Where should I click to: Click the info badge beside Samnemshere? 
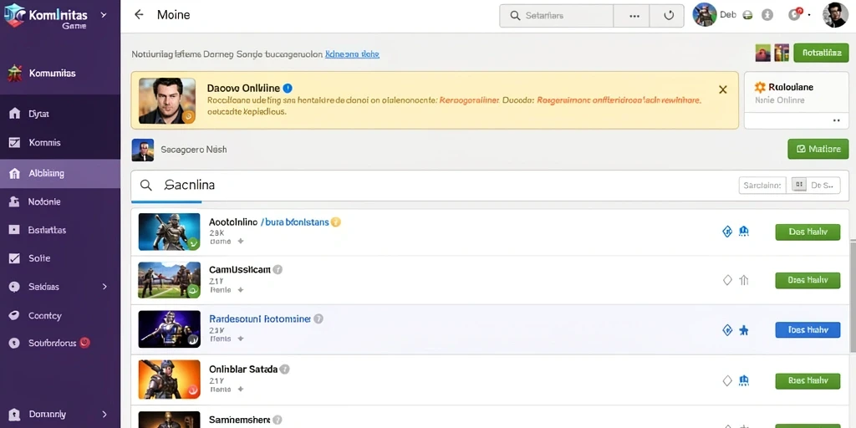click(x=278, y=420)
